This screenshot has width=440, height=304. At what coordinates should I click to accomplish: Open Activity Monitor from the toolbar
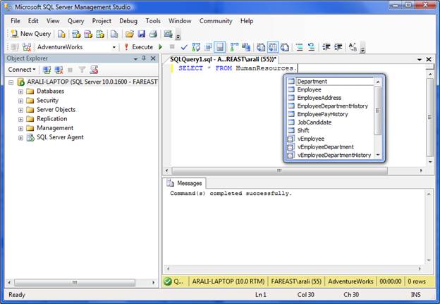[x=168, y=34]
